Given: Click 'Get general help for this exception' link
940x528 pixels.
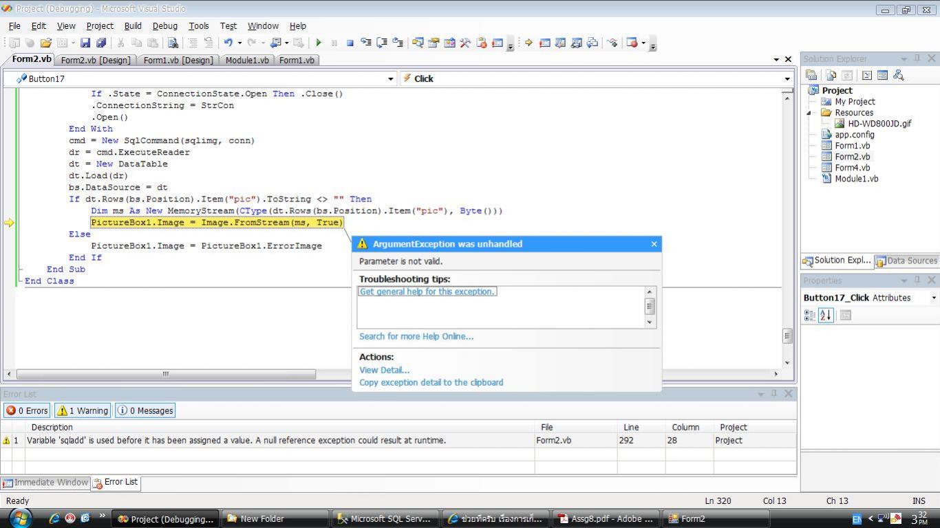Looking at the screenshot, I should pyautogui.click(x=427, y=291).
